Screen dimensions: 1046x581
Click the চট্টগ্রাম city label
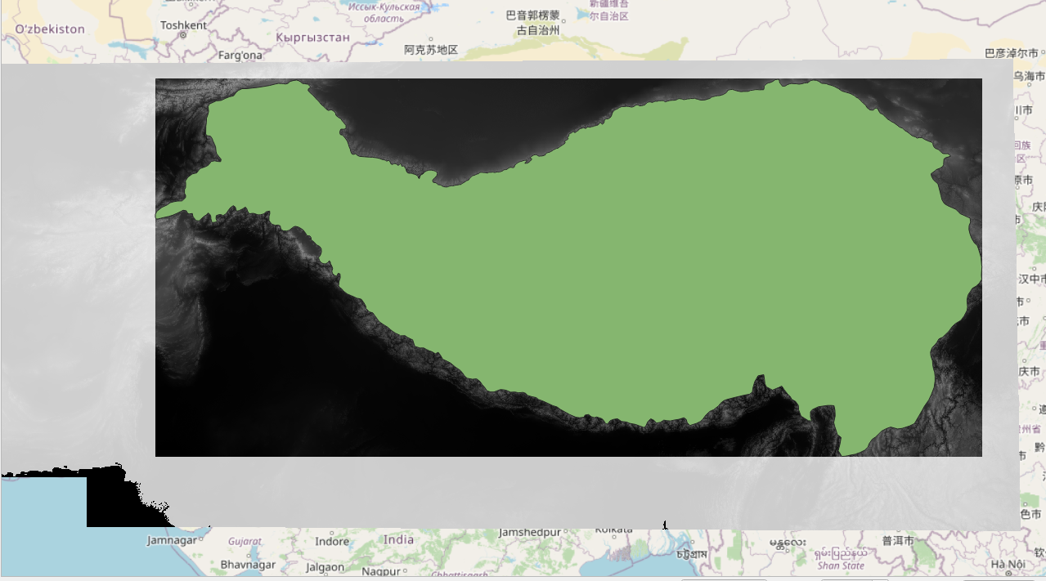point(693,554)
